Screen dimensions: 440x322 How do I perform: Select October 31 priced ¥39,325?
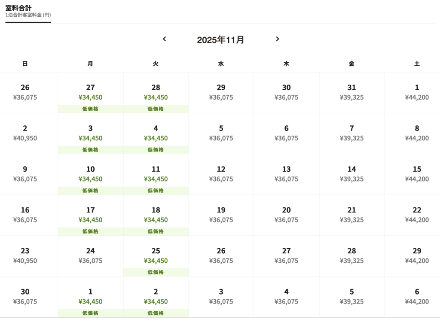tap(351, 92)
